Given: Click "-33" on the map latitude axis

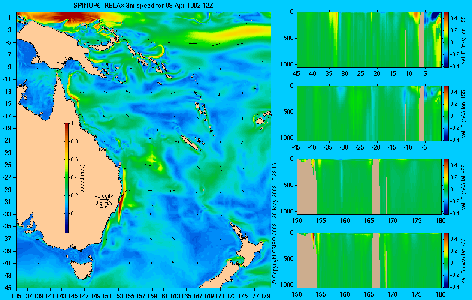Looking at the screenshot, I should (x=7, y=214).
